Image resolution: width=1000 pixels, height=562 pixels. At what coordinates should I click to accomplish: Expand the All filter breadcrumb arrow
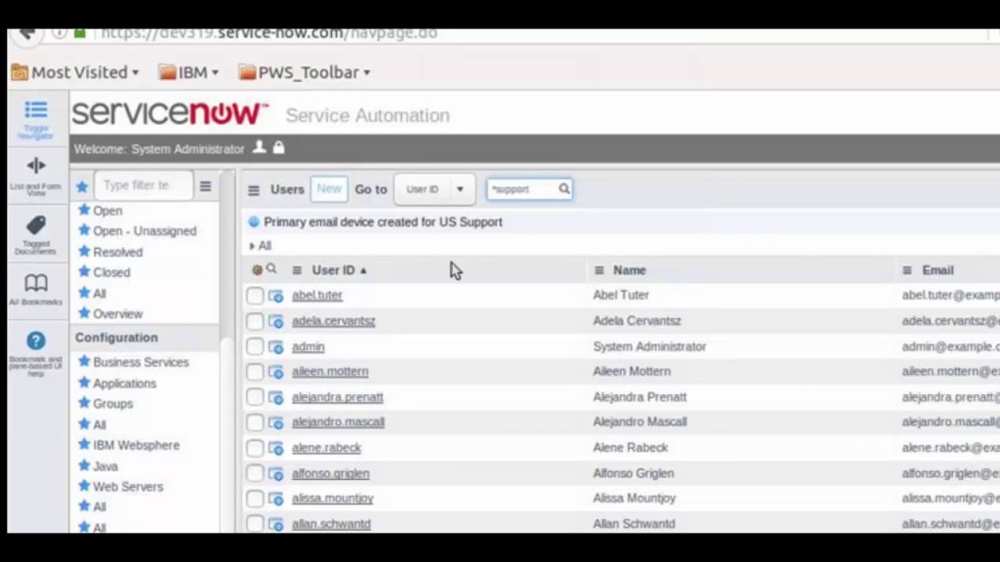[x=252, y=246]
